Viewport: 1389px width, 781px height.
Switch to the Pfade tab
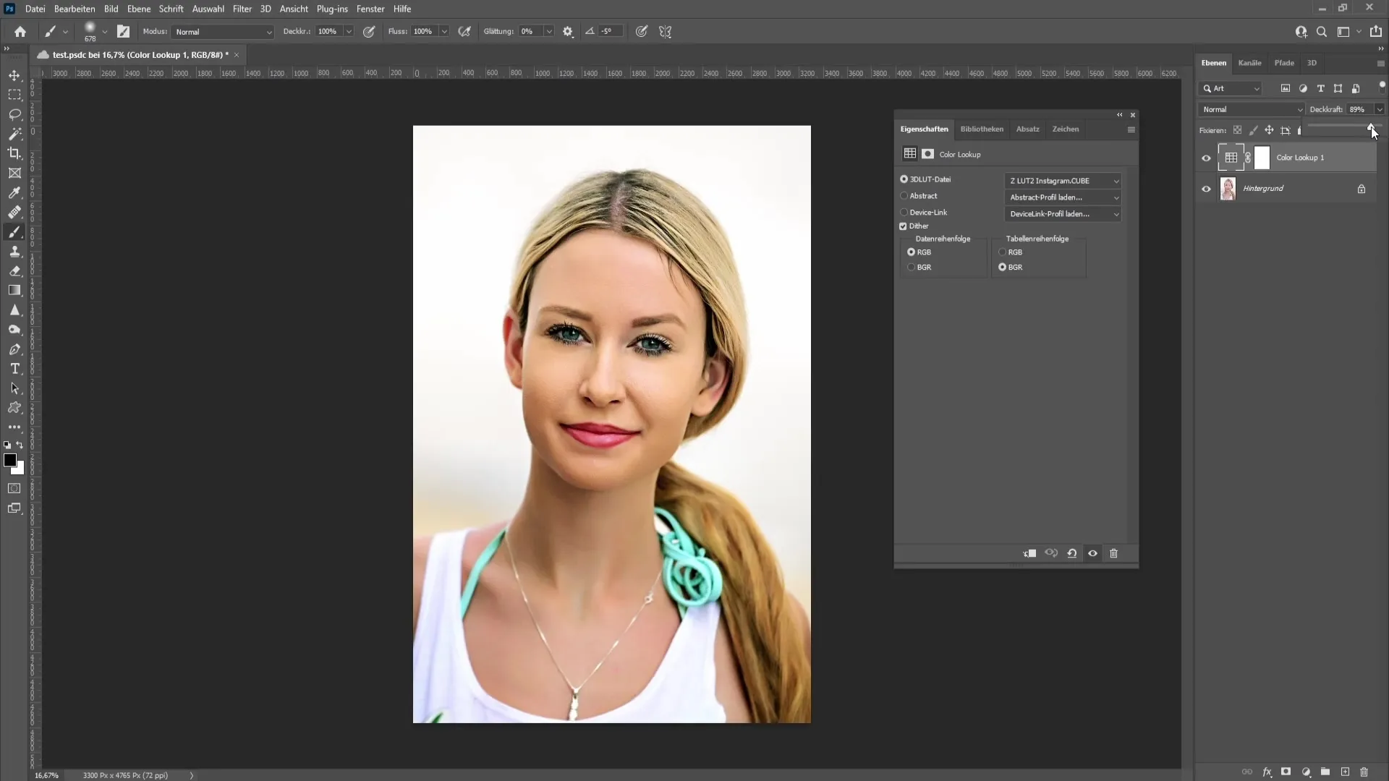(x=1284, y=63)
